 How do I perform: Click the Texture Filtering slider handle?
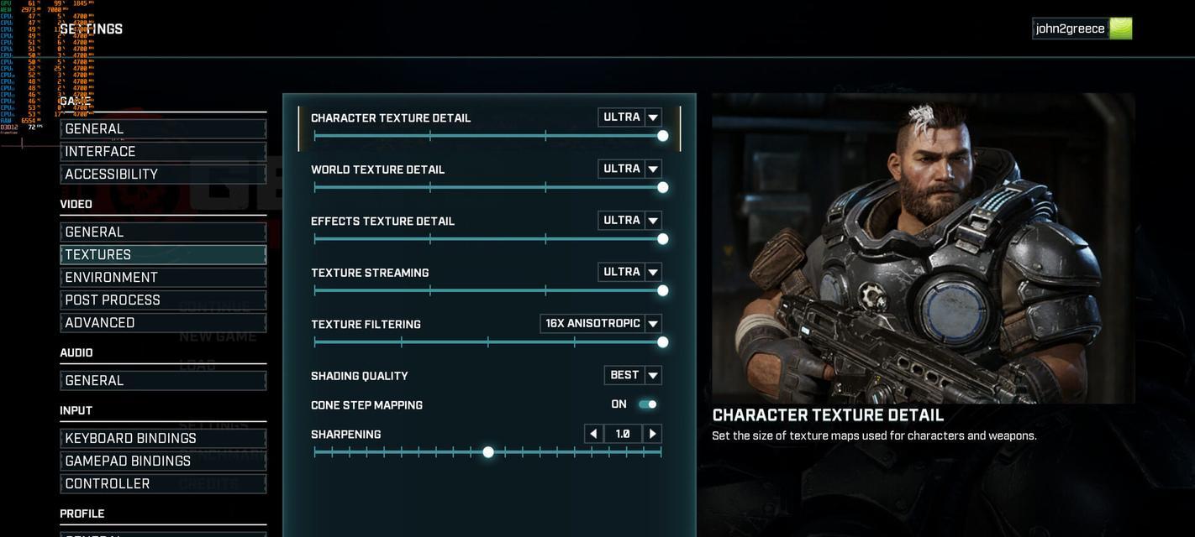663,342
